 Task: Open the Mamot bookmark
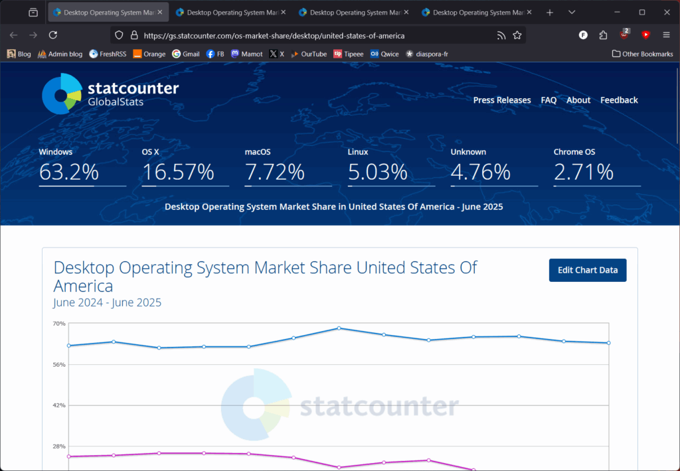247,54
